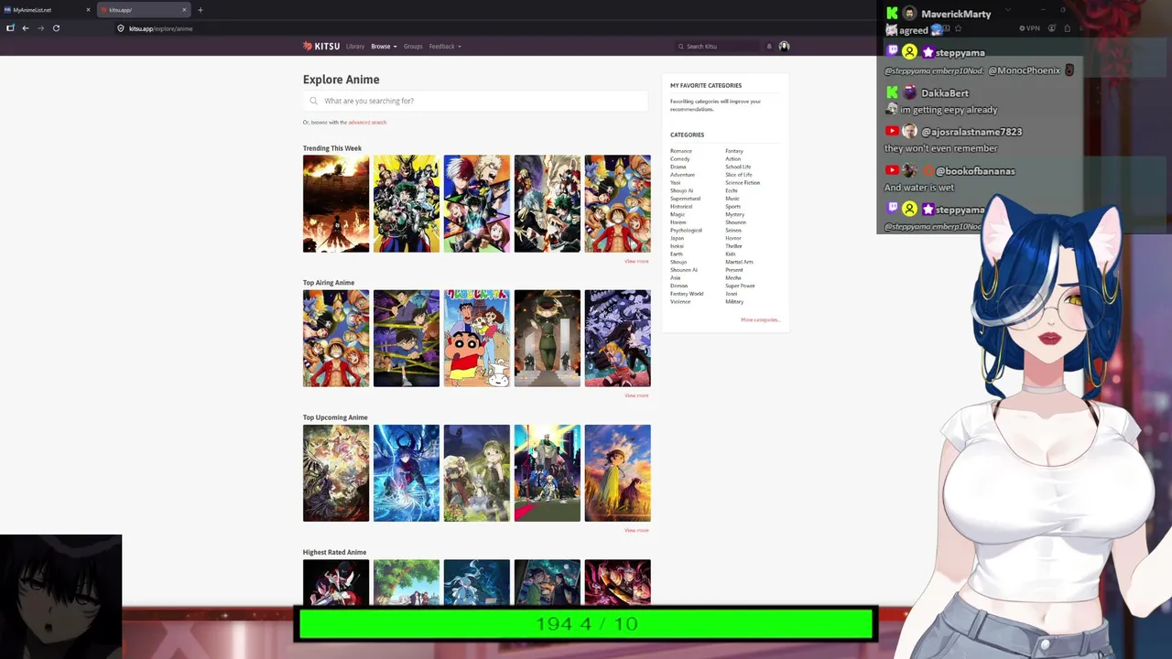1172x659 pixels.
Task: Select the Historical category
Action: pos(681,207)
